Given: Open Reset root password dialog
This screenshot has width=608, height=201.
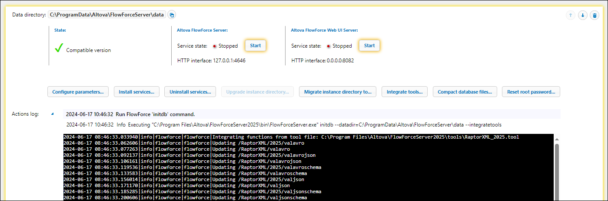Looking at the screenshot, I should (x=531, y=92).
